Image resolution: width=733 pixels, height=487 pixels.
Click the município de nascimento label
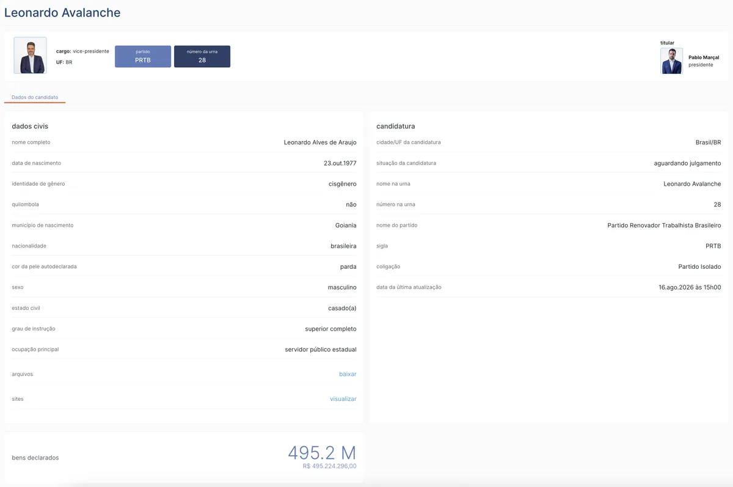point(43,225)
